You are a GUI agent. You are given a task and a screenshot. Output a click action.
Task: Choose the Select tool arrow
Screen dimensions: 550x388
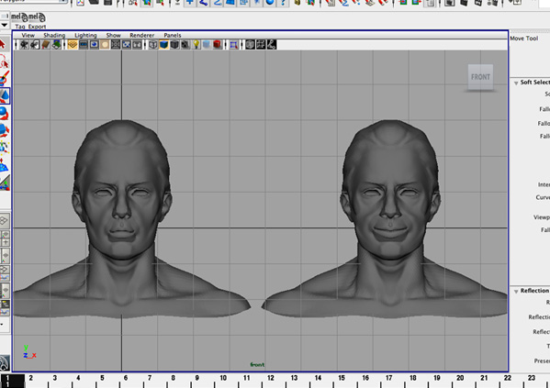[4, 45]
